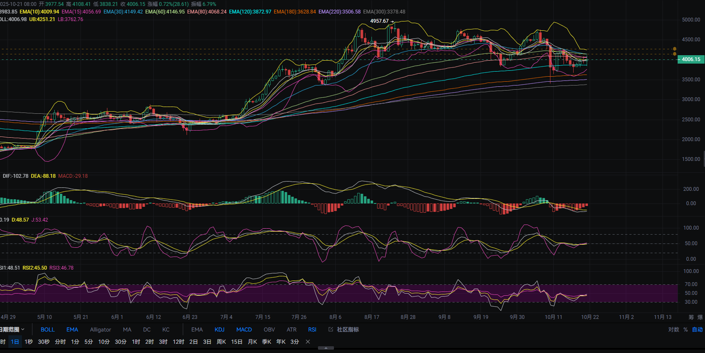
Task: Select the 周K weekly timeframe
Action: (x=221, y=342)
